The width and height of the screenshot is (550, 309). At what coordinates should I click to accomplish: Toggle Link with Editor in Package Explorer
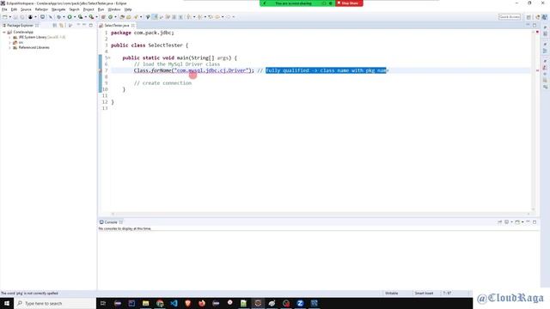[62, 25]
